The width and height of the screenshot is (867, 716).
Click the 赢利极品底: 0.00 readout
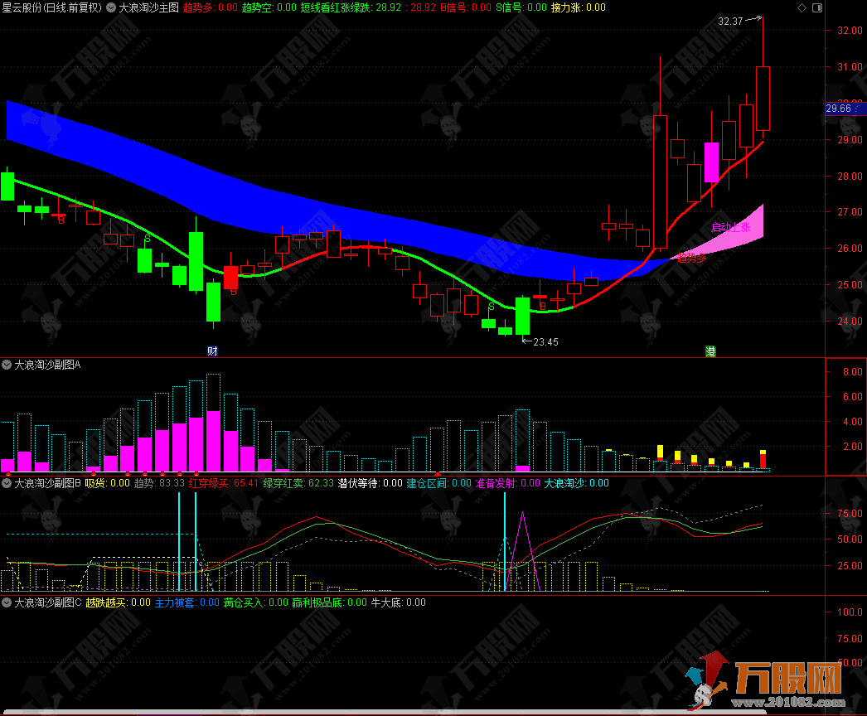tap(330, 602)
